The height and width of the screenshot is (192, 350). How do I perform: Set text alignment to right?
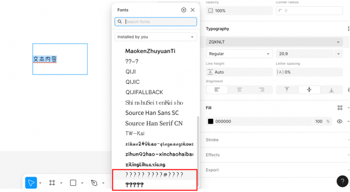point(261,90)
